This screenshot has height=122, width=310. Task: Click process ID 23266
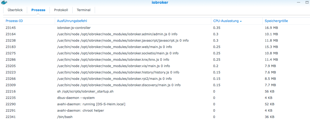[11, 79]
